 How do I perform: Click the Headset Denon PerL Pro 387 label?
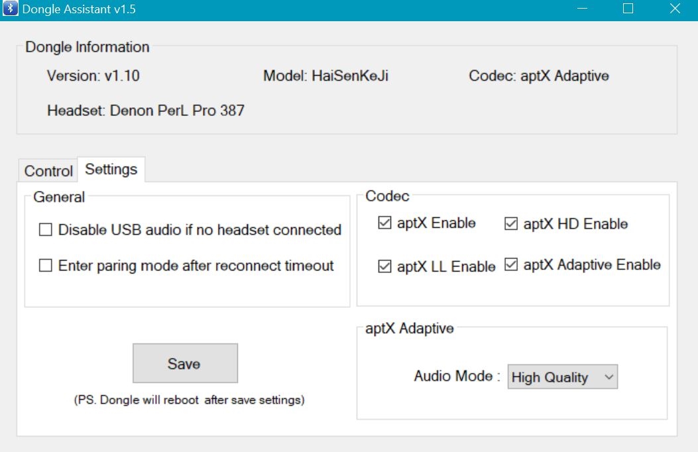click(x=146, y=111)
